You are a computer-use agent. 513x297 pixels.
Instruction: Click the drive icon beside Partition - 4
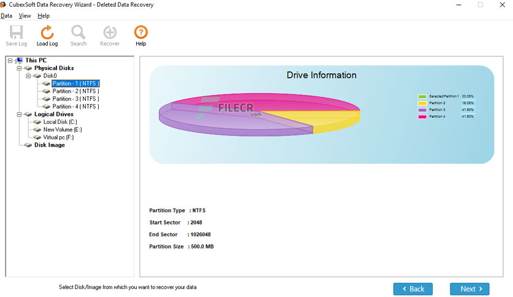46,107
